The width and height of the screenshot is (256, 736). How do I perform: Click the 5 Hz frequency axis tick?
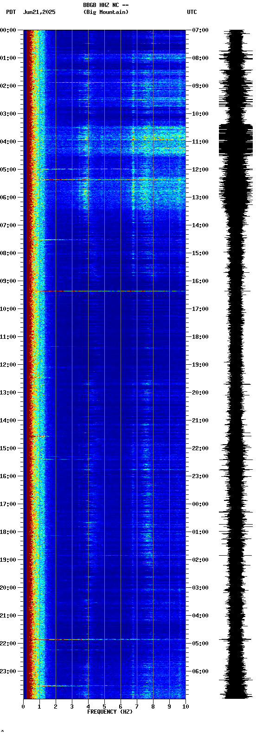pyautogui.click(x=104, y=707)
